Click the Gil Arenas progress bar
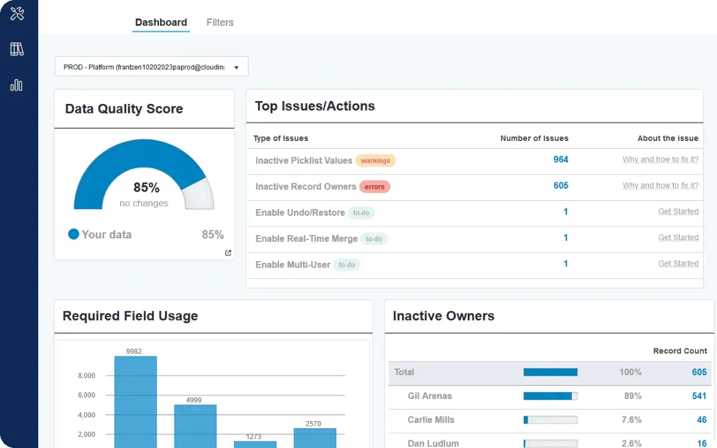The image size is (717, 448). 550,396
